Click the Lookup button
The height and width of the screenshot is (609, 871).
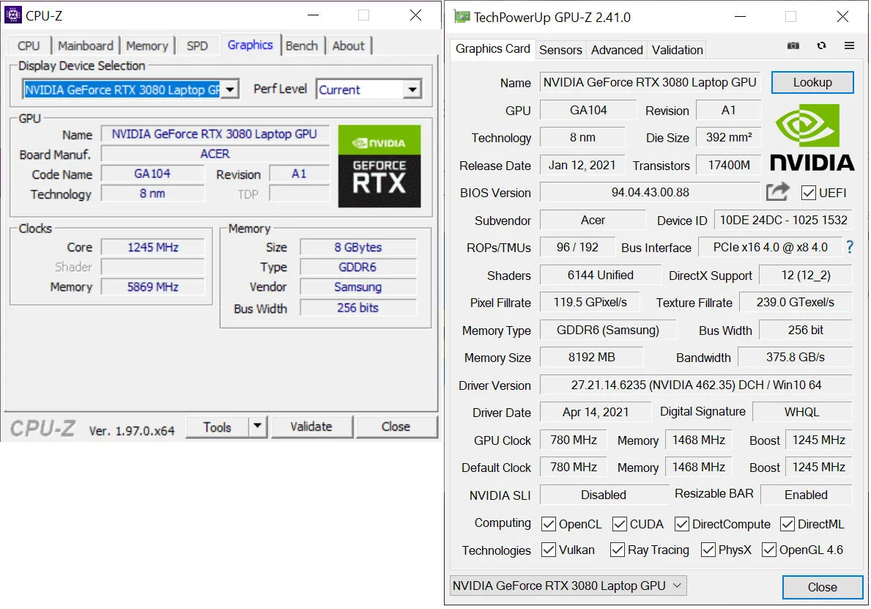[812, 82]
